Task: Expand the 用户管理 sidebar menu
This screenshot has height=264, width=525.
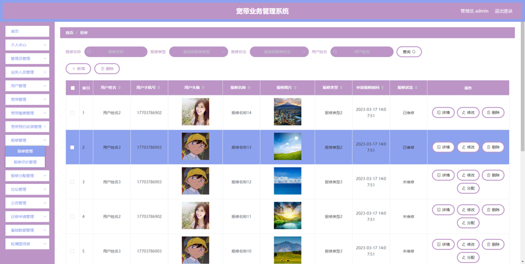Action: point(27,86)
